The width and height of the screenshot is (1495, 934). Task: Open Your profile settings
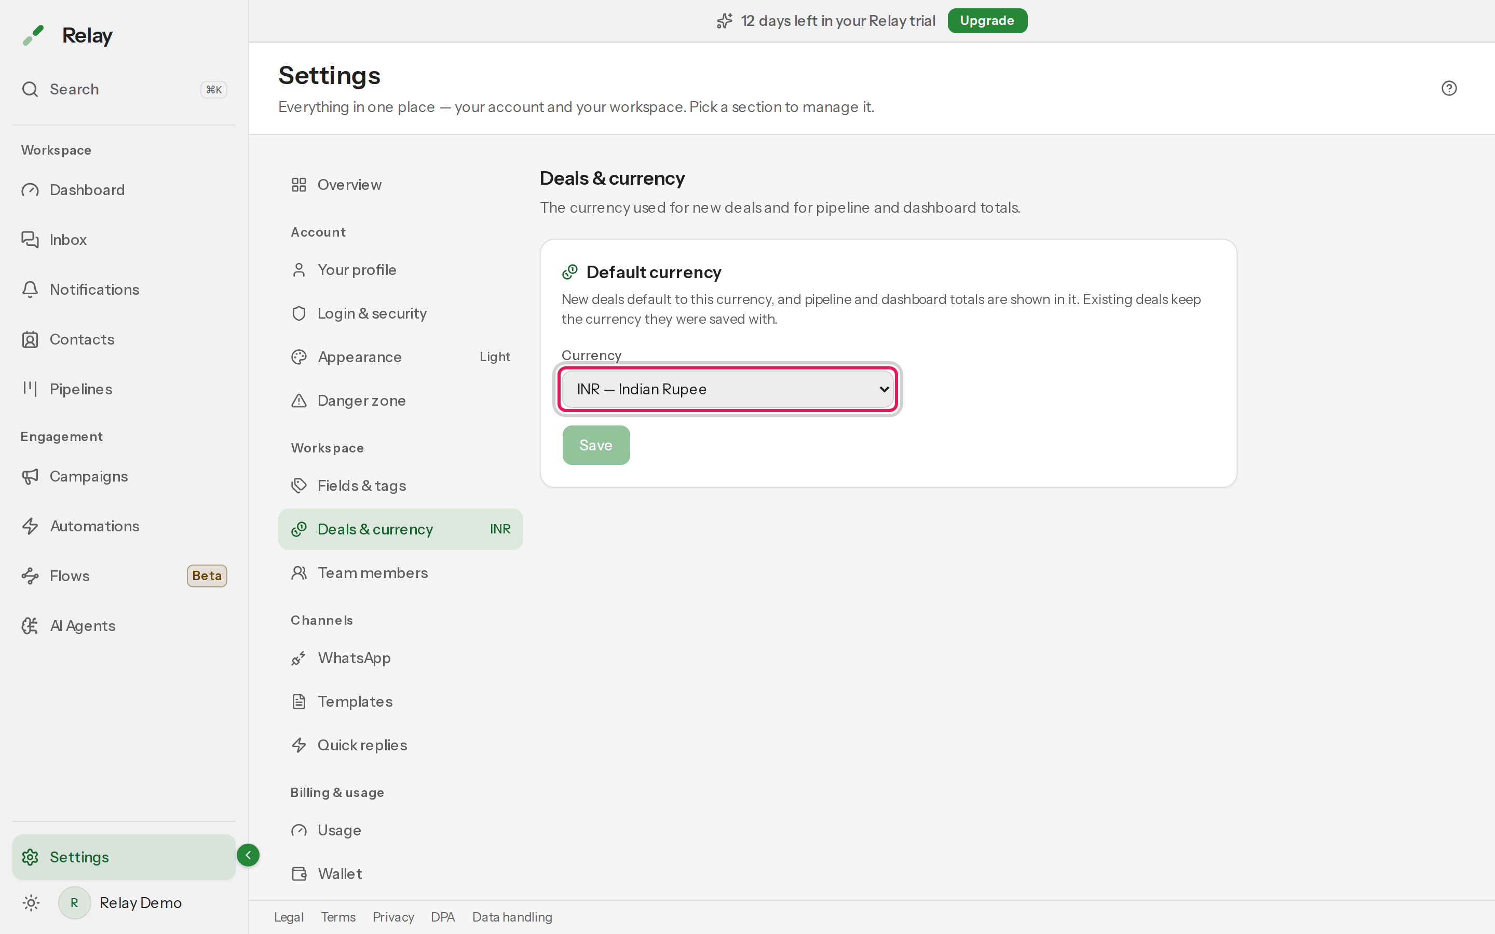tap(400, 270)
